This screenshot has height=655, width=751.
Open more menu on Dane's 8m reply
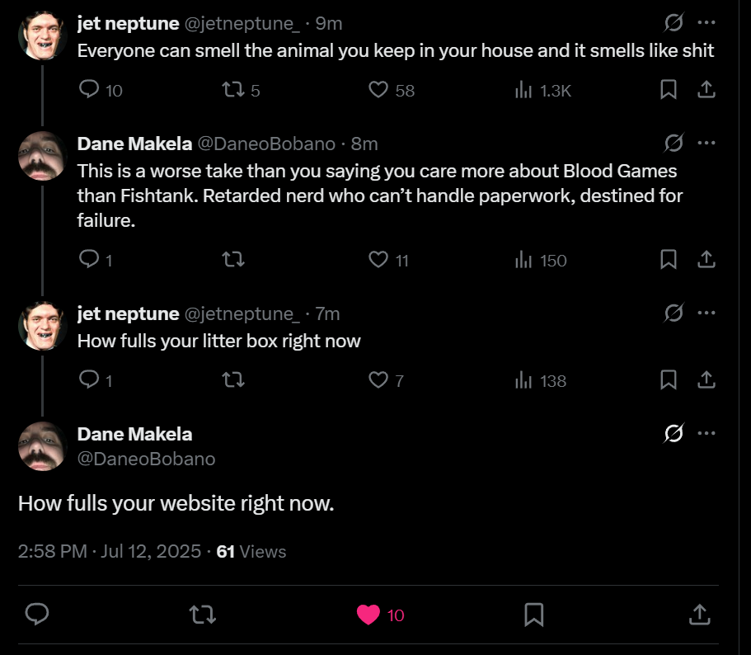[706, 144]
